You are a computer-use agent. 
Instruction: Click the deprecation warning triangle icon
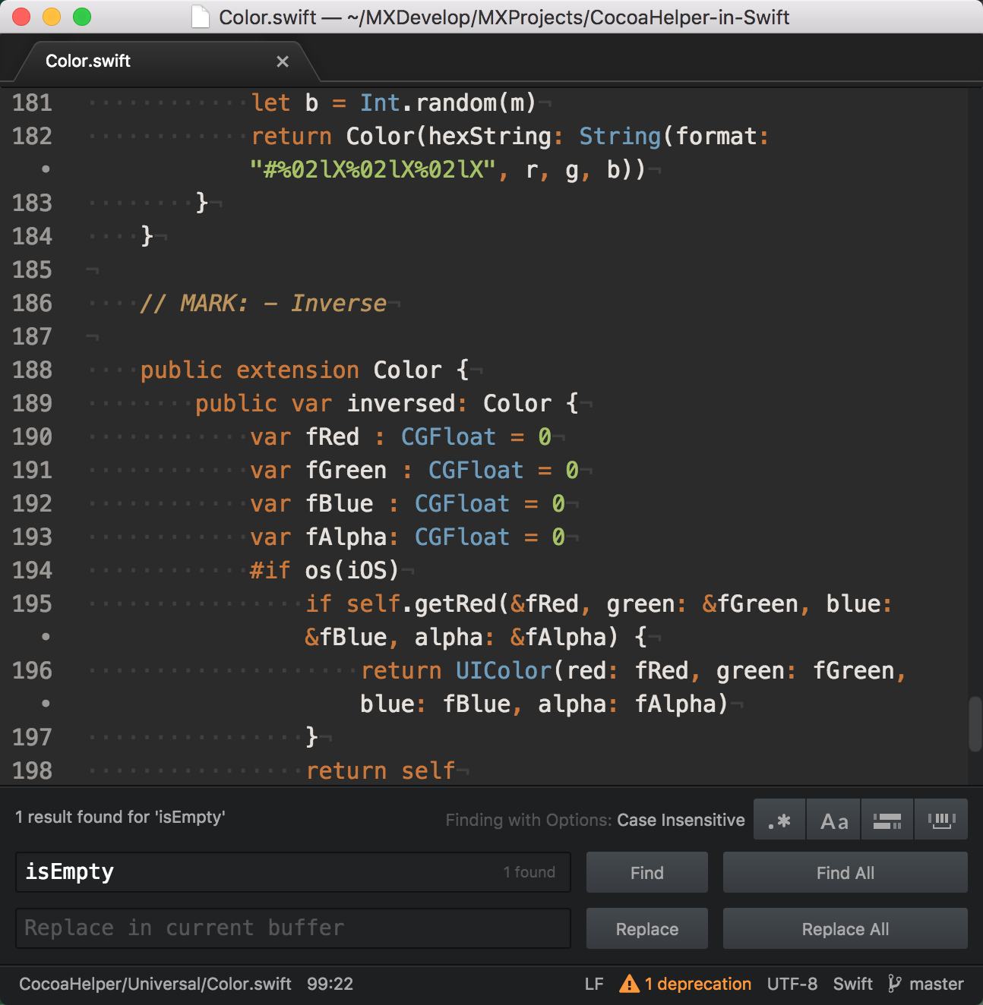pyautogui.click(x=629, y=984)
